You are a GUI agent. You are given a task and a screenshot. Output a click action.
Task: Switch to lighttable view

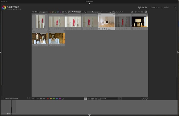pos(142,7)
